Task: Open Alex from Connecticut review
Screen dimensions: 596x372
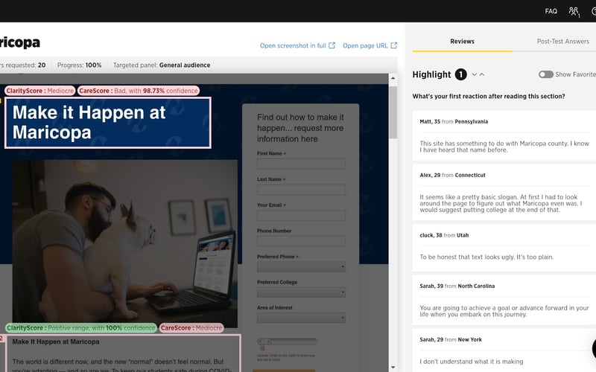Action: tap(504, 192)
